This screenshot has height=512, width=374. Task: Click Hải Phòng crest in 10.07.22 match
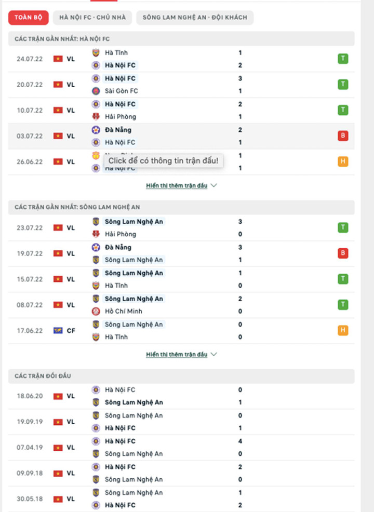(x=96, y=117)
